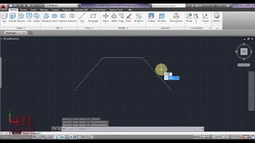Click the Intersect tool

(72, 17)
